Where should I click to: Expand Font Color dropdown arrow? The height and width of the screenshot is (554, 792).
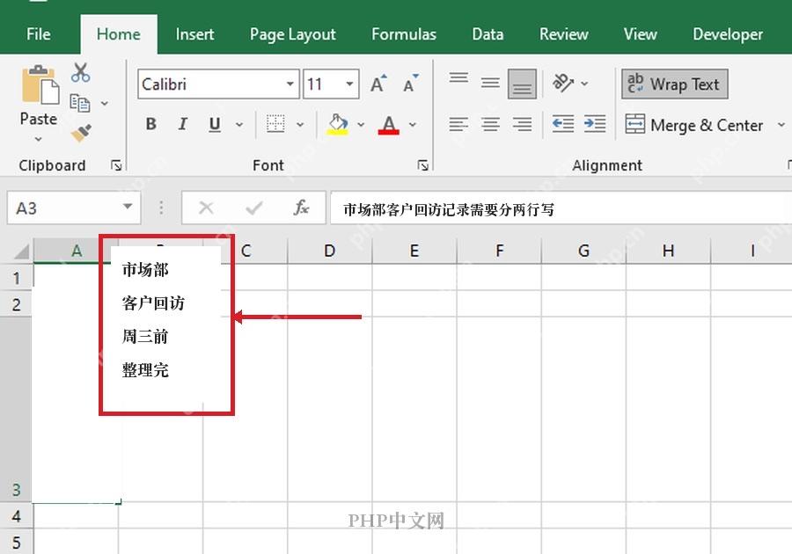point(413,125)
